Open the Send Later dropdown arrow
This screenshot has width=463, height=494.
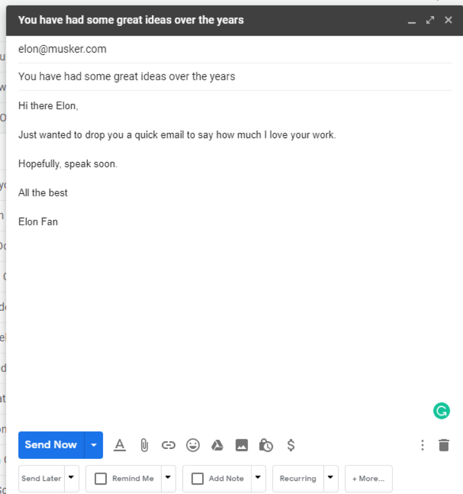tap(71, 478)
